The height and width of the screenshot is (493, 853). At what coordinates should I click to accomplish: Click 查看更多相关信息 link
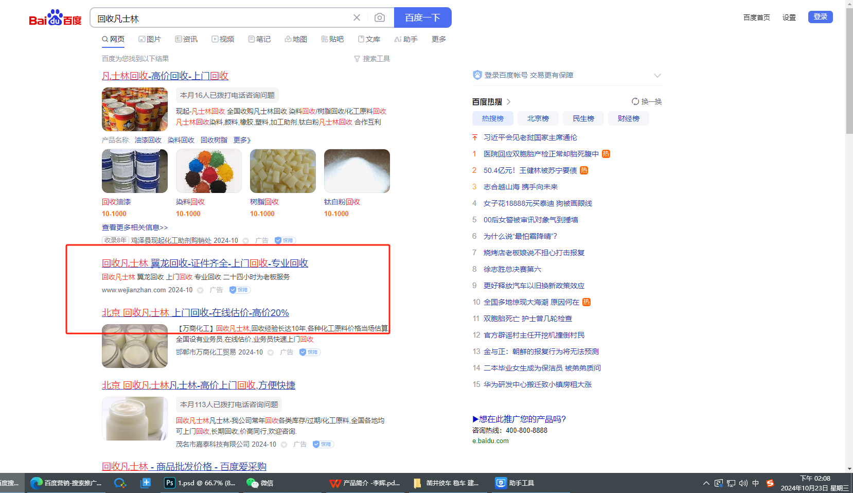(135, 227)
